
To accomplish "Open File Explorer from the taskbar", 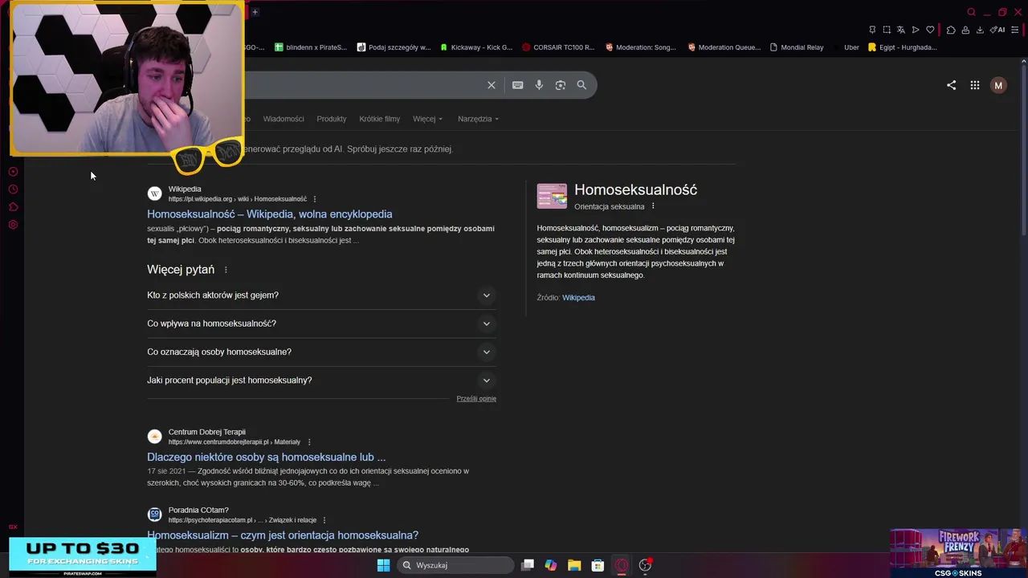I will click(x=574, y=565).
